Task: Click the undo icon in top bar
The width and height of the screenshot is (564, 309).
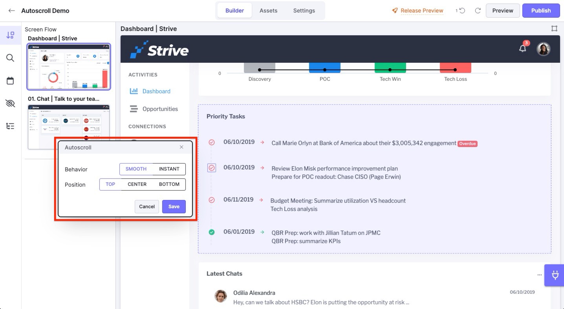Action: click(x=462, y=11)
